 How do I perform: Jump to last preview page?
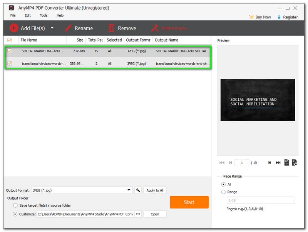pyautogui.click(x=278, y=163)
